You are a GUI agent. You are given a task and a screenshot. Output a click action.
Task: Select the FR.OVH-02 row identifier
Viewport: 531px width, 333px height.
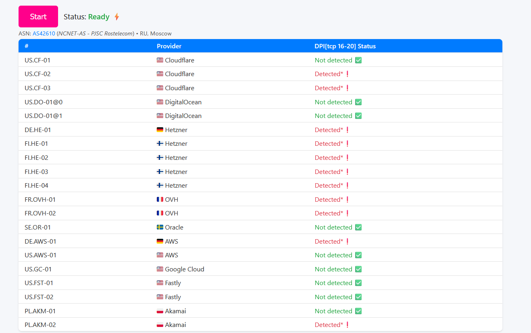(40, 213)
